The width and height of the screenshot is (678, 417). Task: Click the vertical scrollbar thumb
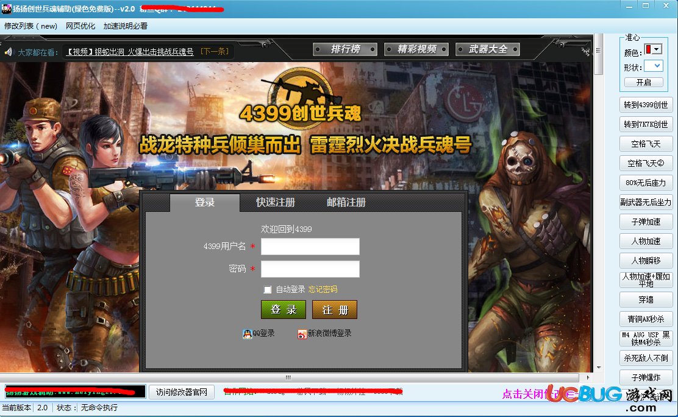(599, 54)
